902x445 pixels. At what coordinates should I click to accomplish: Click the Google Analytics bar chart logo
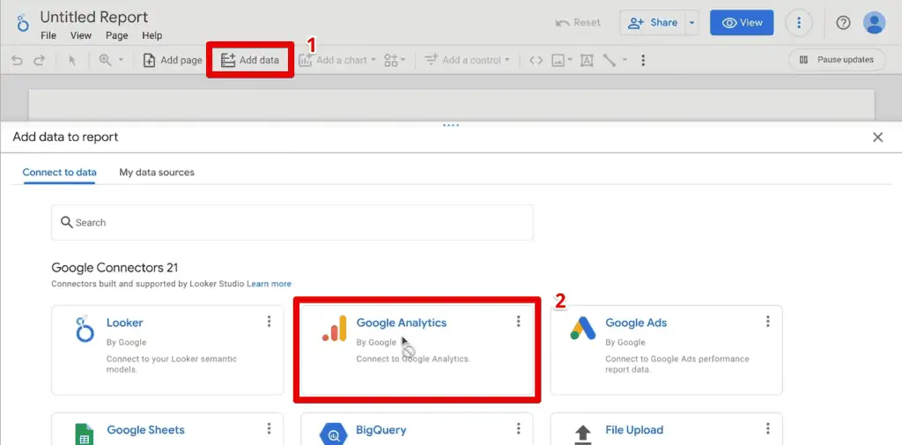tap(334, 329)
